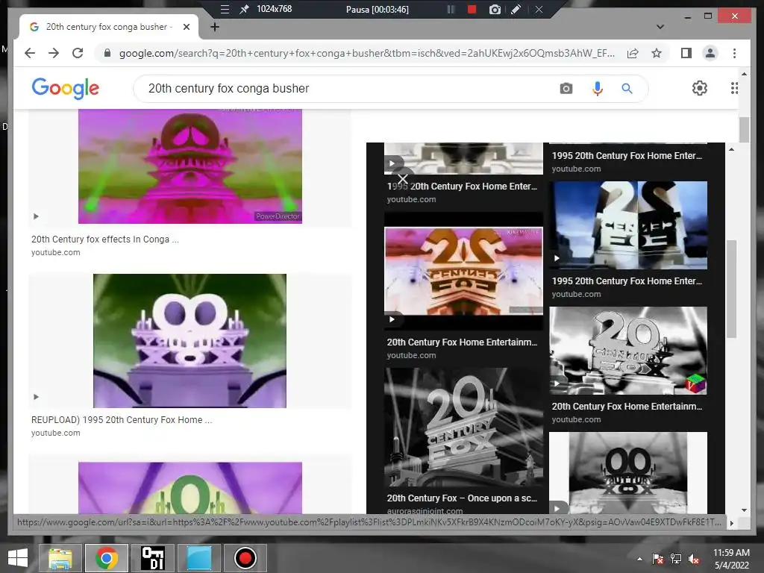Open the blue window taskbar app
764x573 pixels.
(x=199, y=558)
